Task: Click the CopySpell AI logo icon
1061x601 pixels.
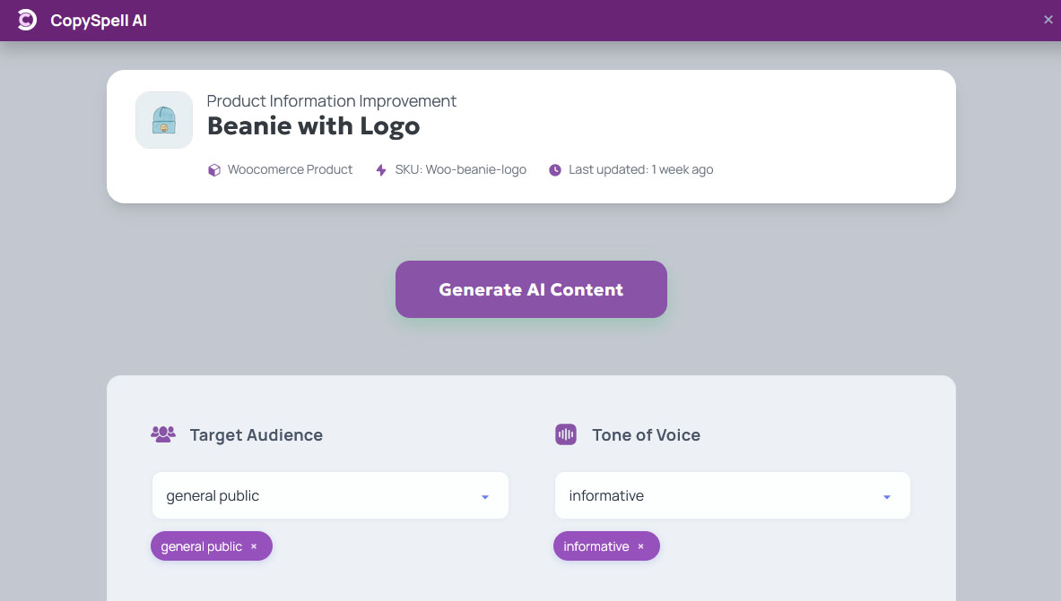Action: [x=27, y=20]
